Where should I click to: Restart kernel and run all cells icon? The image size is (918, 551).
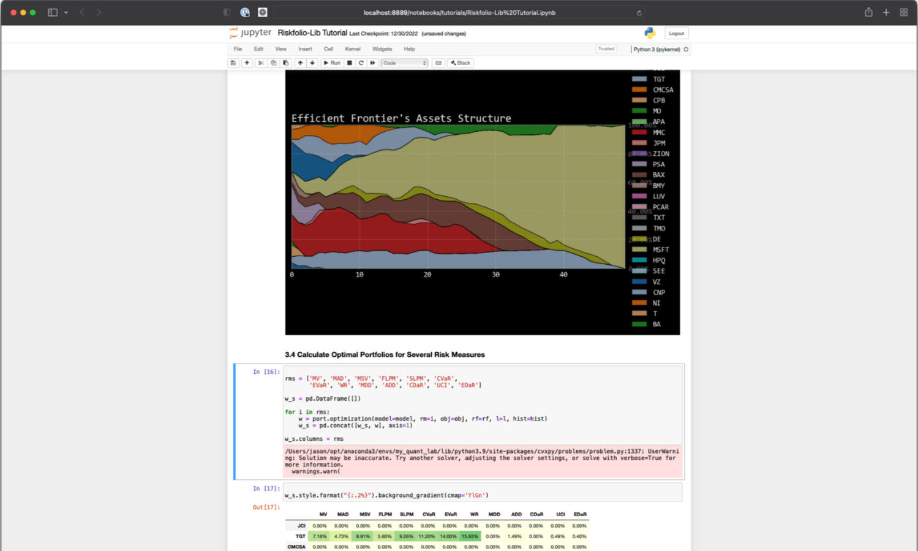tap(372, 63)
